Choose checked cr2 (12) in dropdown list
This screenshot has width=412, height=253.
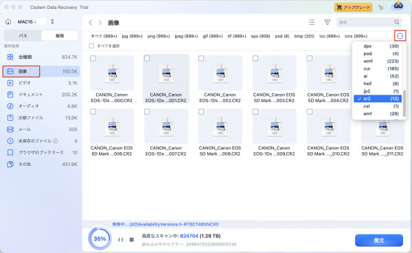pyautogui.click(x=378, y=99)
